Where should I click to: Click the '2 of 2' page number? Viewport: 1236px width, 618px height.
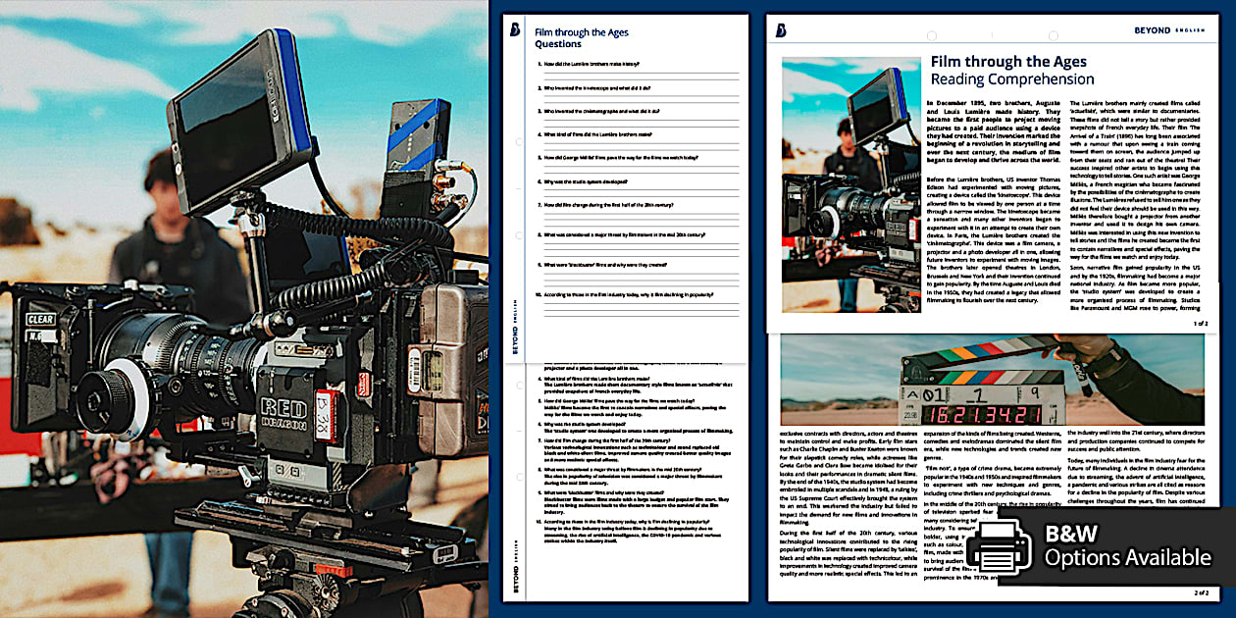click(1200, 592)
